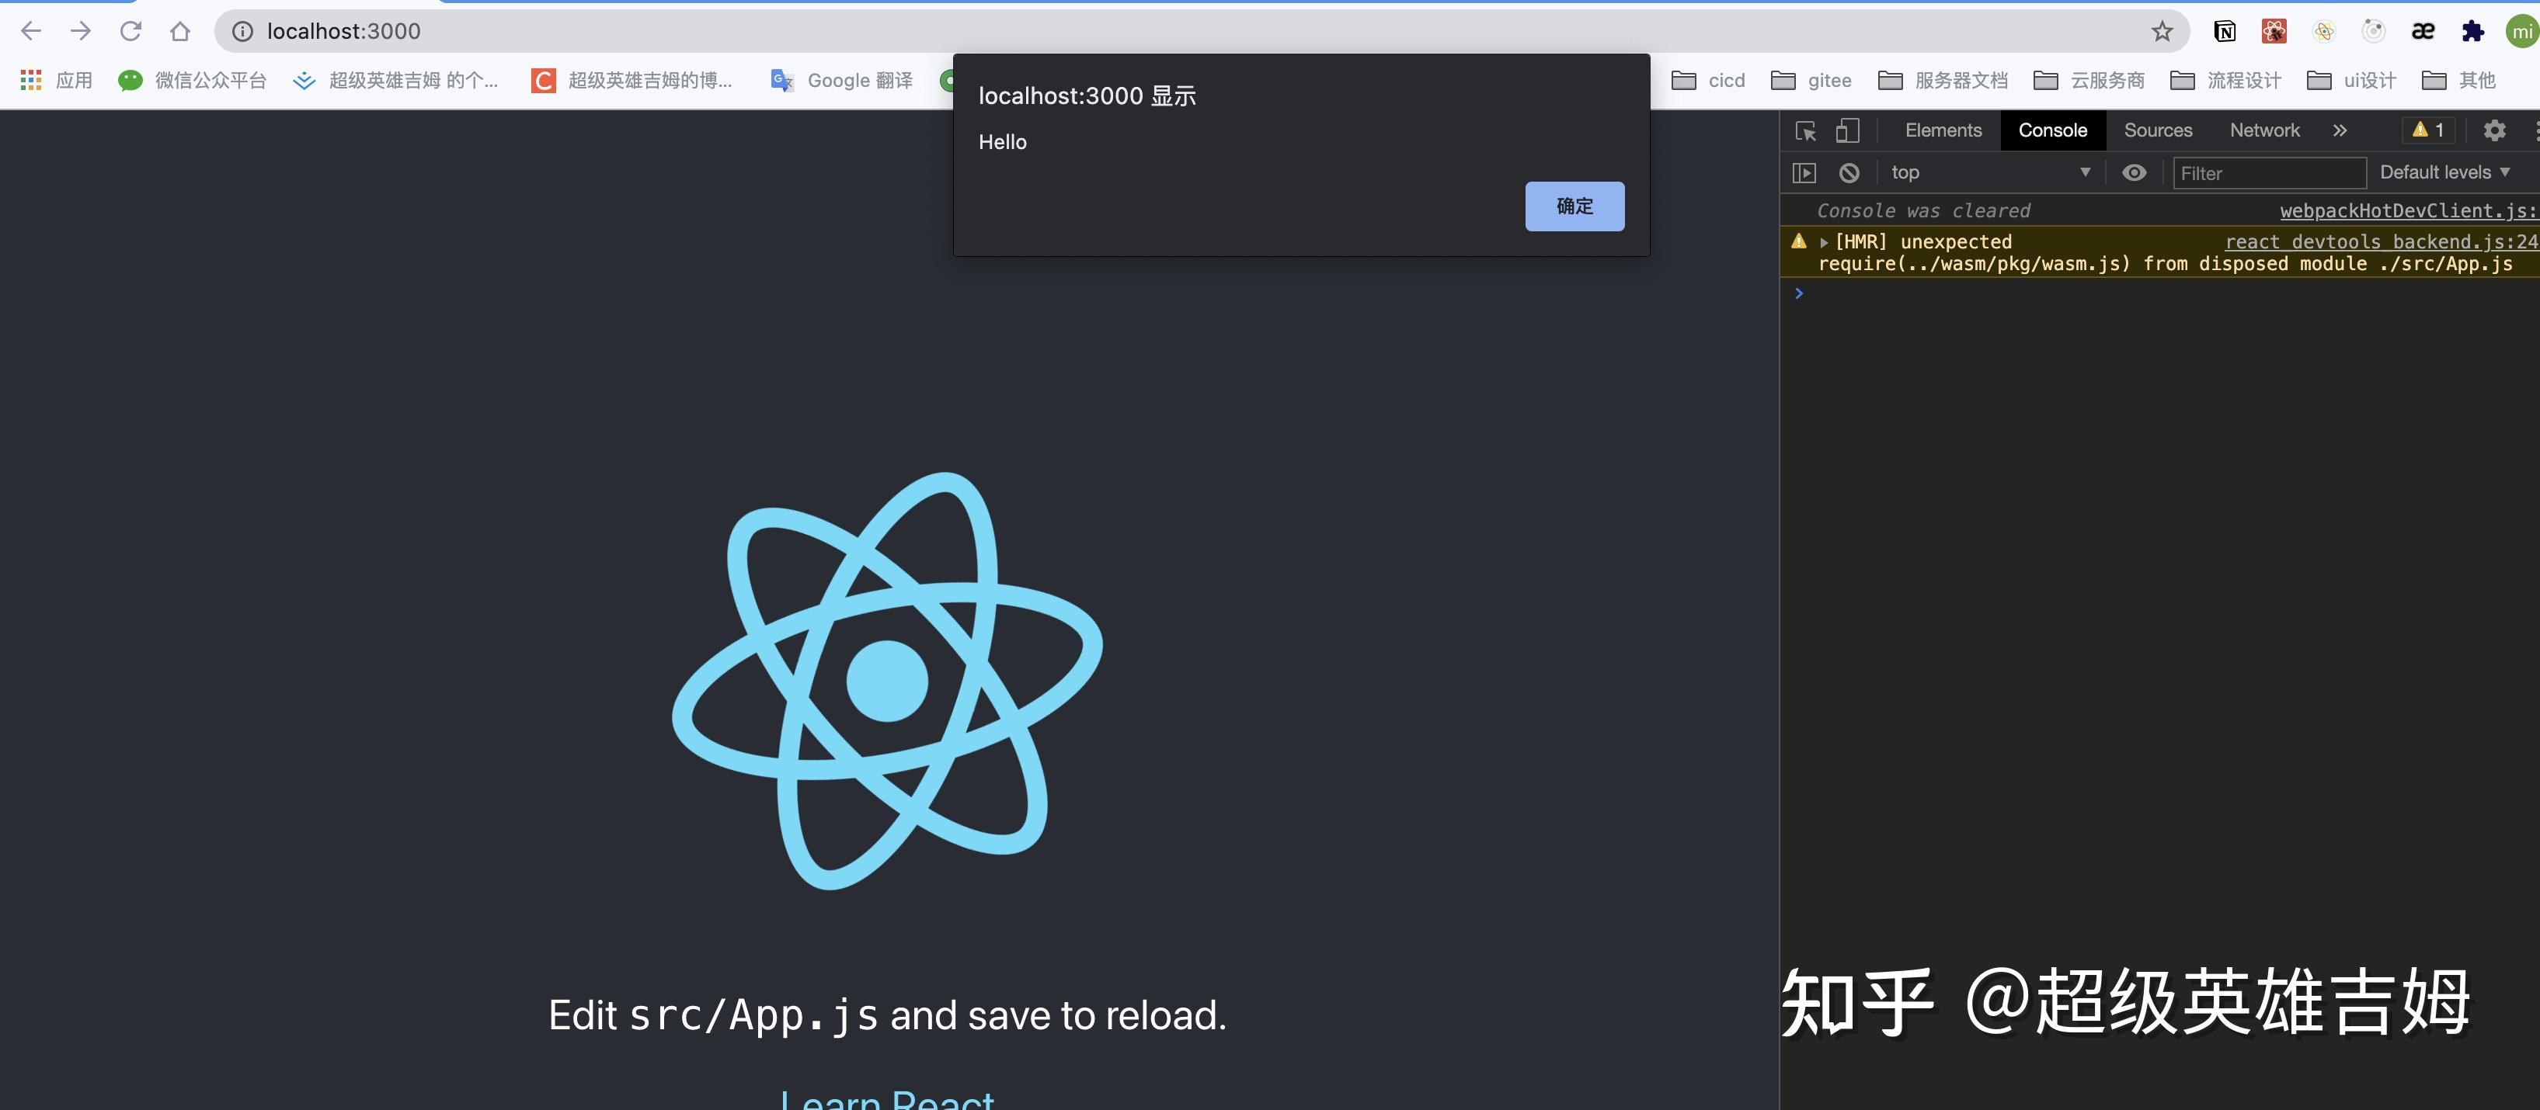Image resolution: width=2540 pixels, height=1110 pixels.
Task: Click the clear console icon
Action: [x=1849, y=172]
